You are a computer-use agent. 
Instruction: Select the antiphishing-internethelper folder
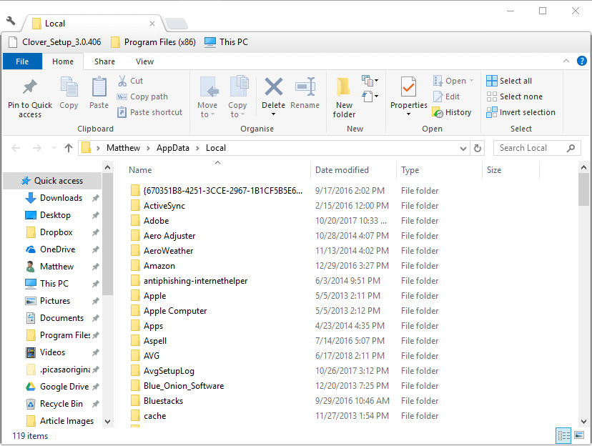195,281
